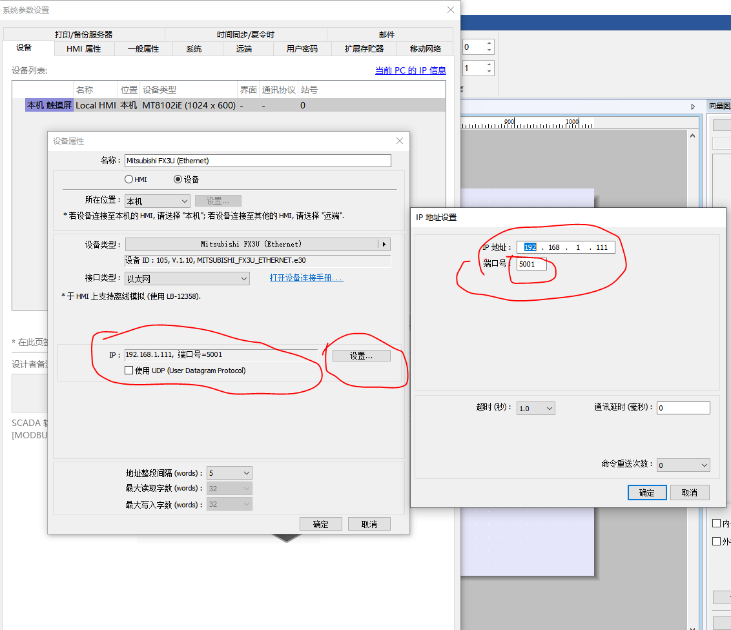Click the 通讯延时 (毫秒) input field
Image resolution: width=731 pixels, height=630 pixels.
[683, 408]
